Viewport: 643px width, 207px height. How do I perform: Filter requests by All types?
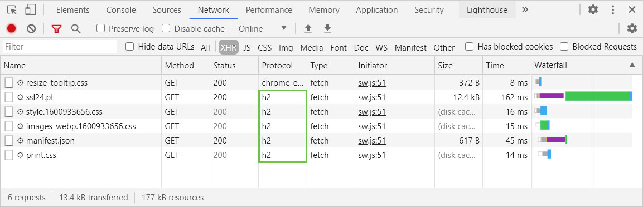pos(205,47)
